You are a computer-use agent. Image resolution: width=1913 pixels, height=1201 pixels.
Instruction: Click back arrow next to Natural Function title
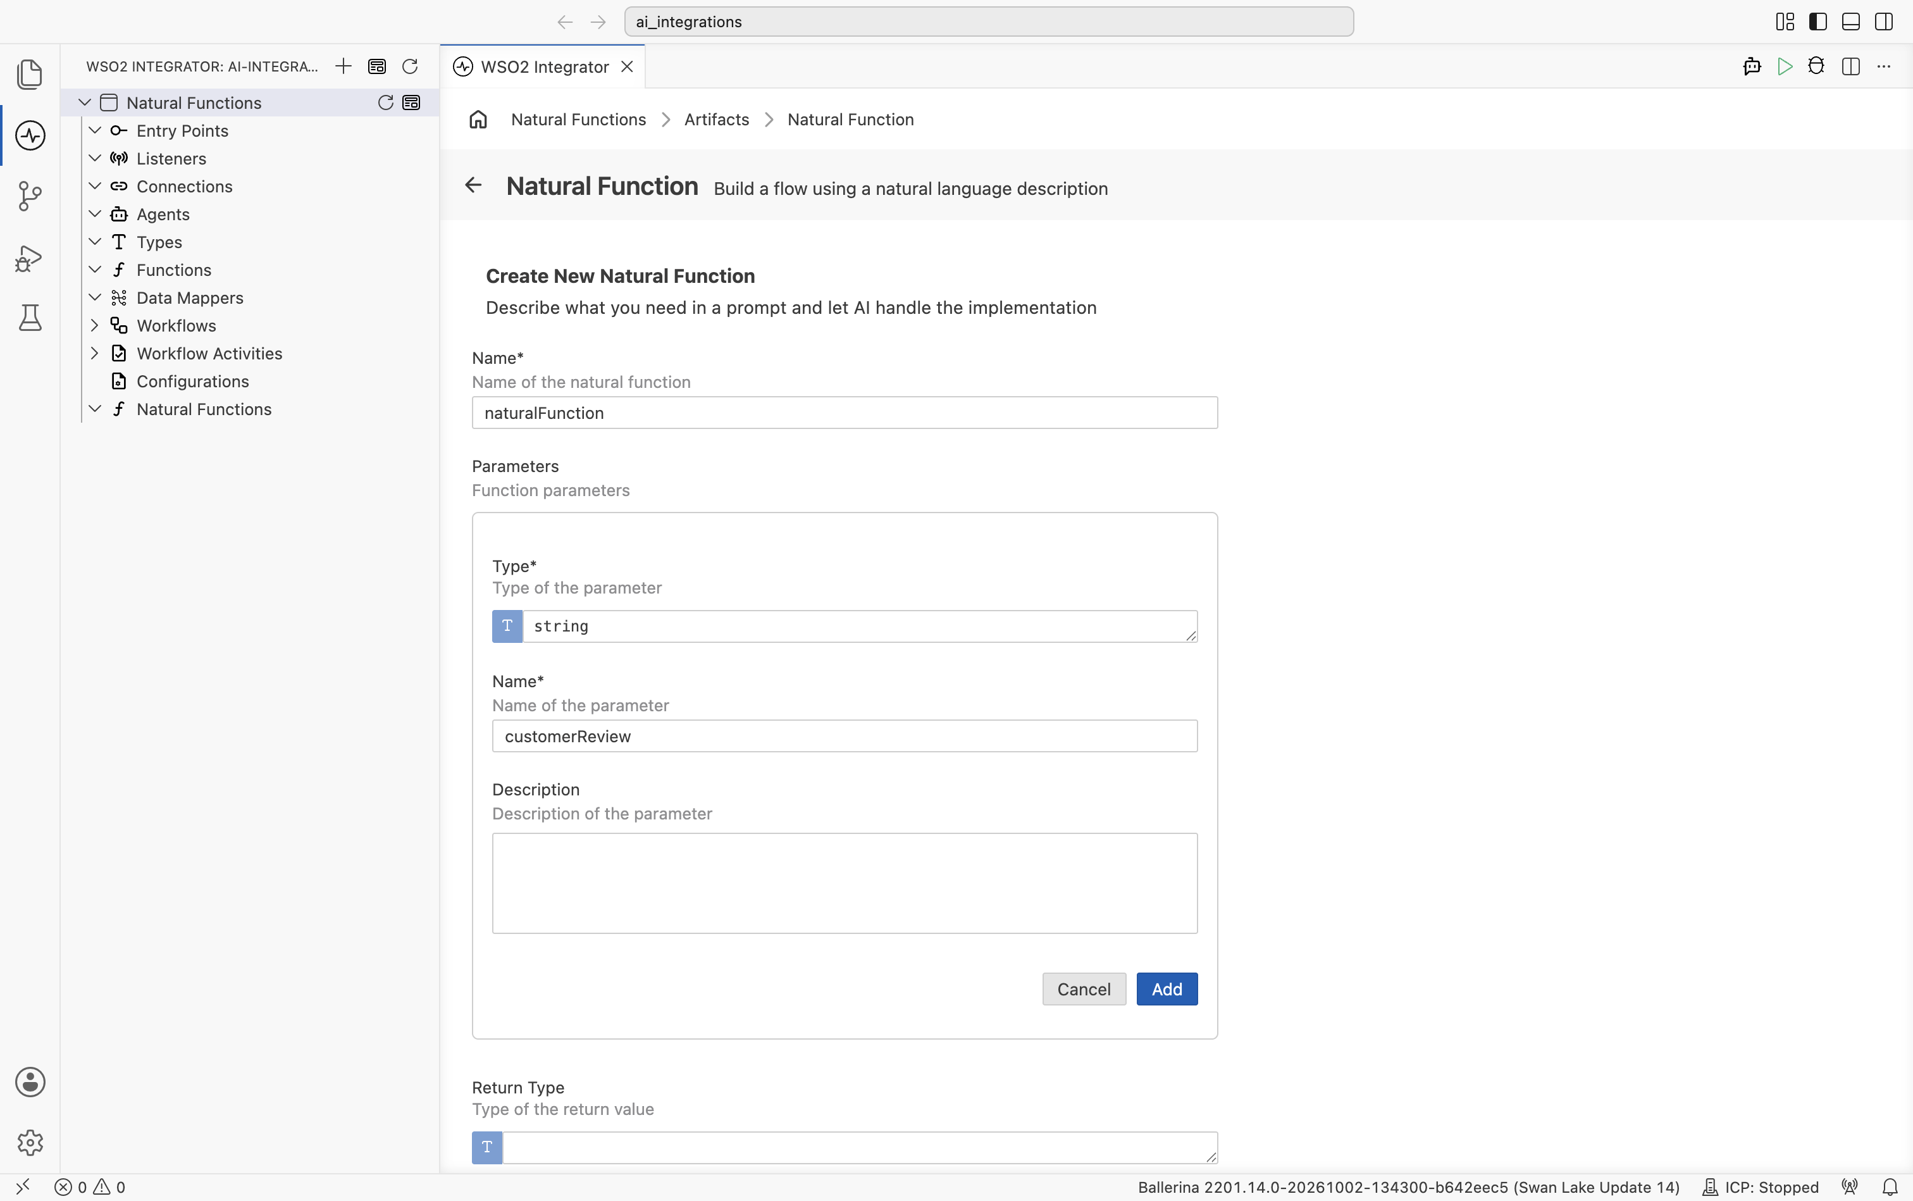click(473, 185)
